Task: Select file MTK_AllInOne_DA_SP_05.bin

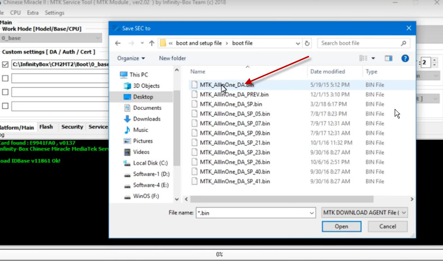Action: coord(235,113)
